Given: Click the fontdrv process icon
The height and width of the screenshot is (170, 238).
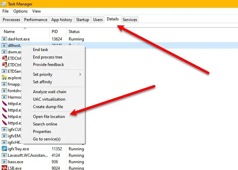Looking at the screenshot, I should pos(4,91).
